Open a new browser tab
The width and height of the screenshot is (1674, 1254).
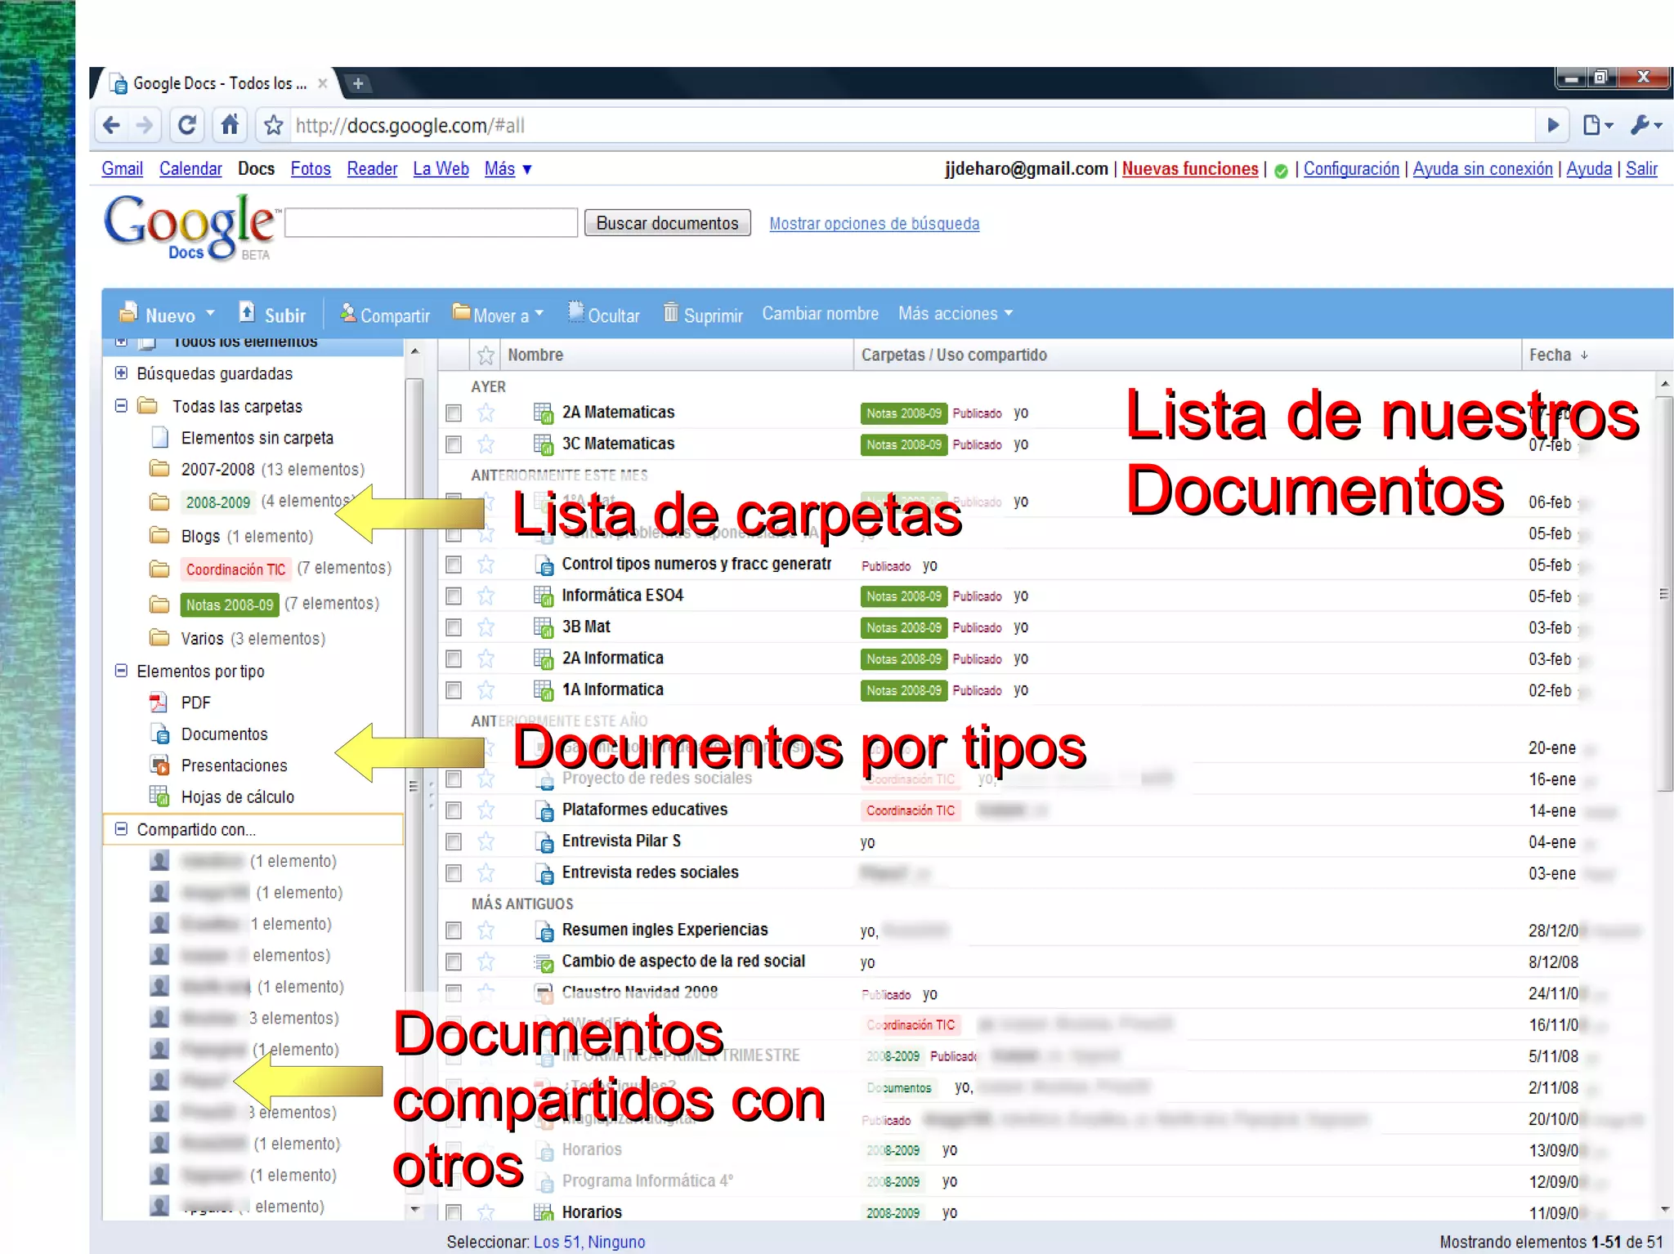click(x=357, y=83)
